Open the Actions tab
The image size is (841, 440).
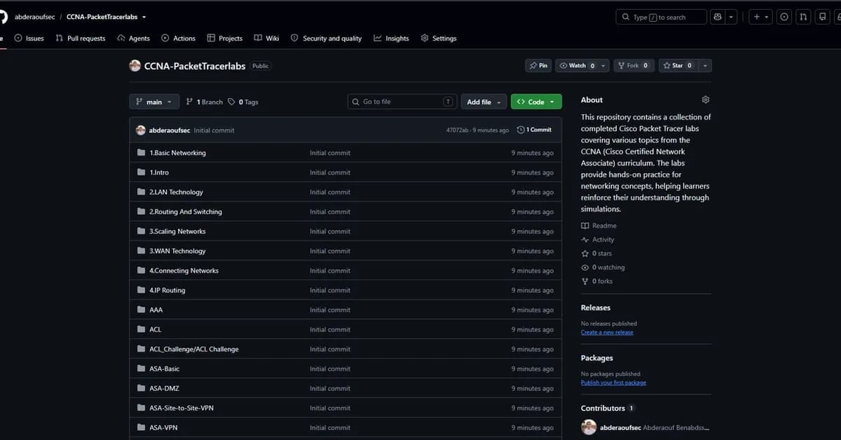coord(179,39)
